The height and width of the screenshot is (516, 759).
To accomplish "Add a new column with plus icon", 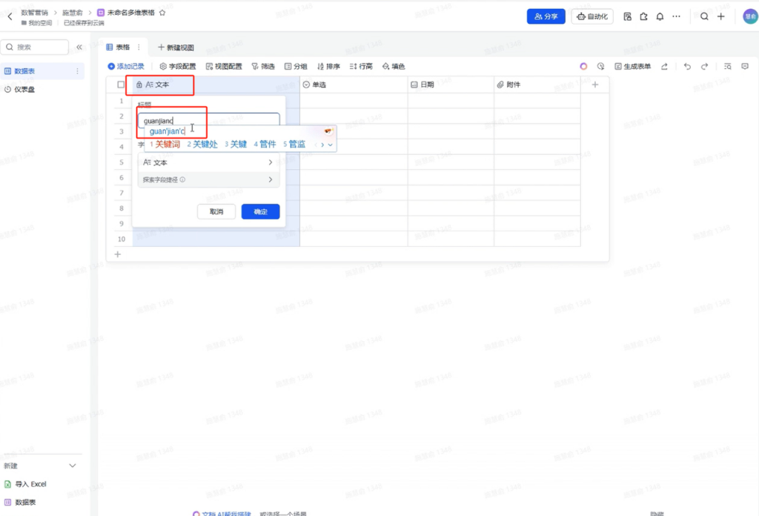I will coord(595,85).
